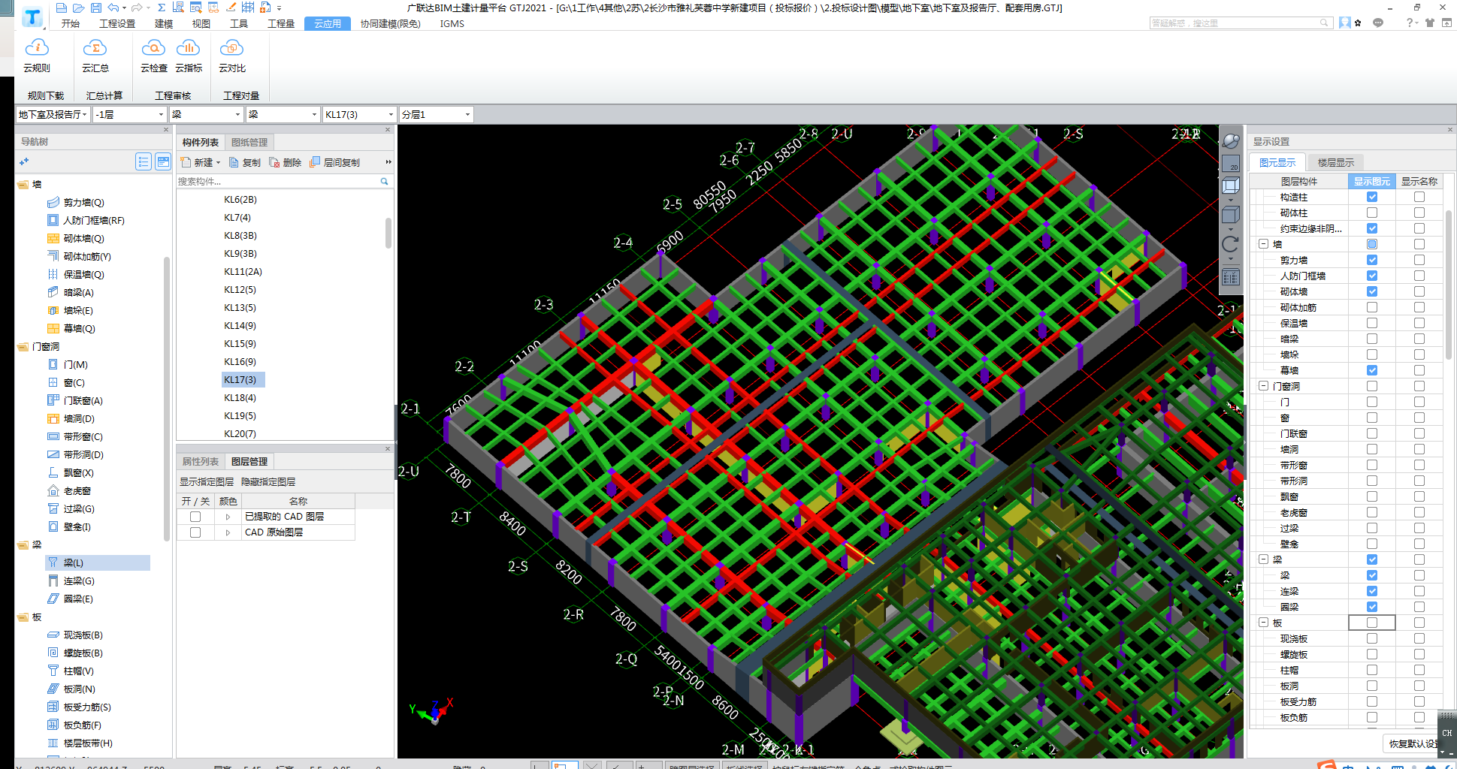Viewport: 1457px width, 769px height.
Task: Click the Glodon T application logo button
Action: [x=32, y=17]
